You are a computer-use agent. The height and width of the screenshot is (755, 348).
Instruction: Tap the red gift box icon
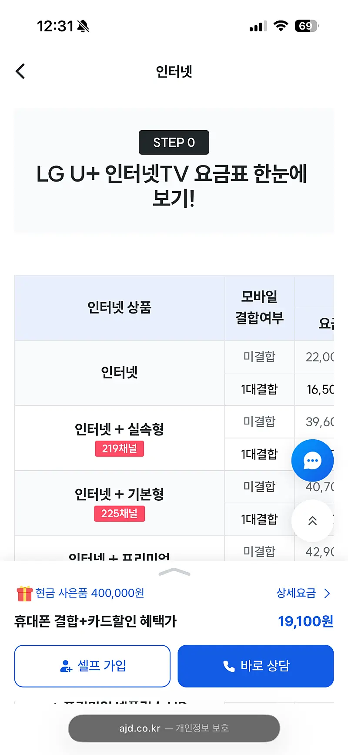point(24,593)
